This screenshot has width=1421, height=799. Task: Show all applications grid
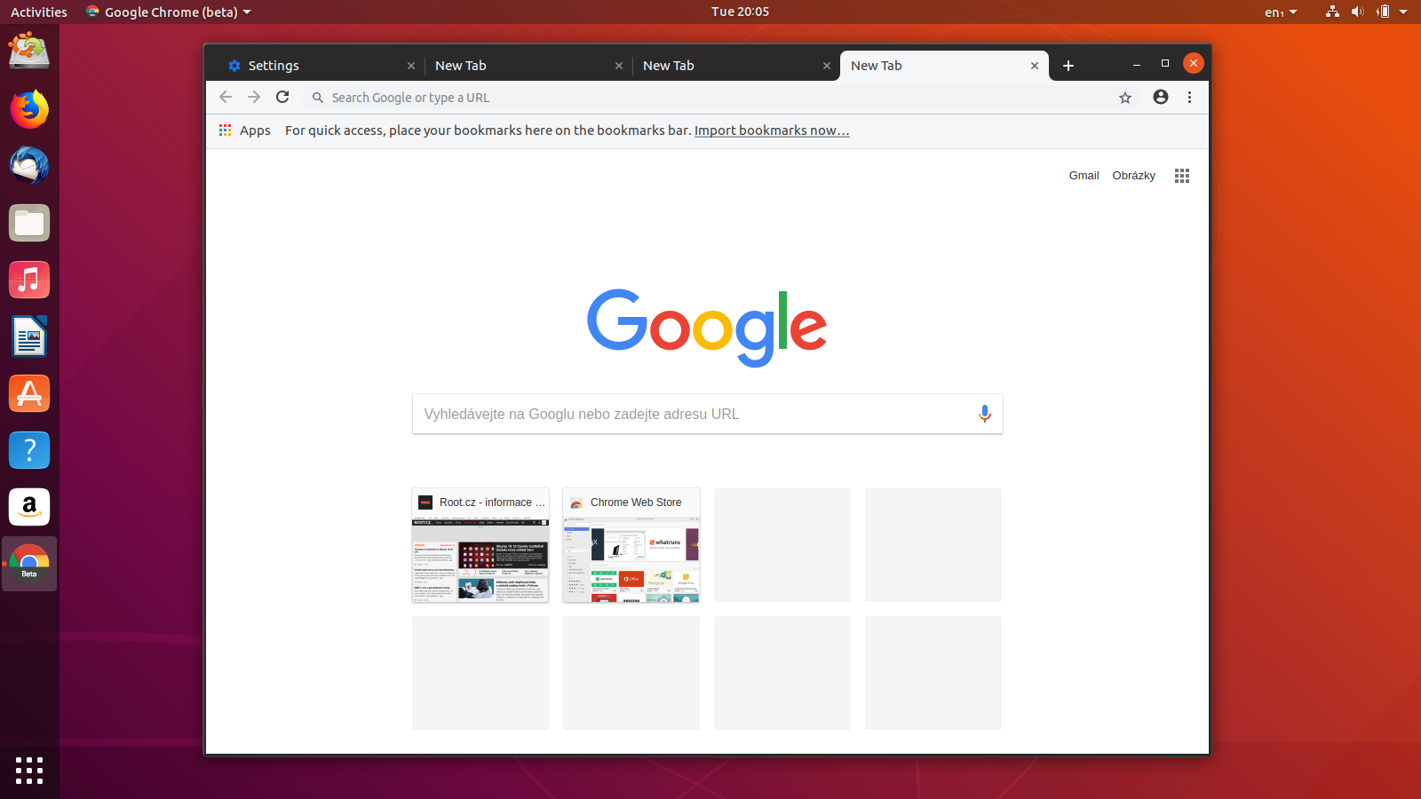[29, 770]
